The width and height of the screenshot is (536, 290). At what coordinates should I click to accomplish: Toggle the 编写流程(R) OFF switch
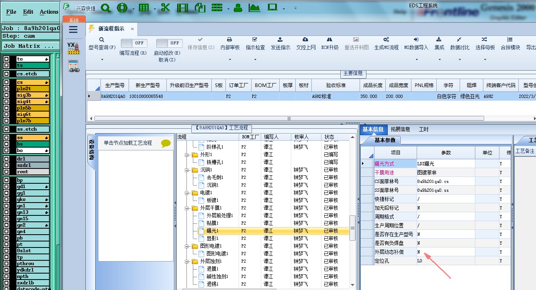[x=134, y=43]
